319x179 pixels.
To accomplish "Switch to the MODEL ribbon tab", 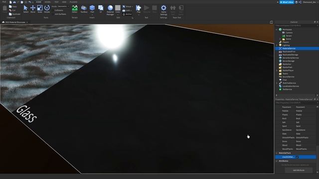I will tap(47, 2).
